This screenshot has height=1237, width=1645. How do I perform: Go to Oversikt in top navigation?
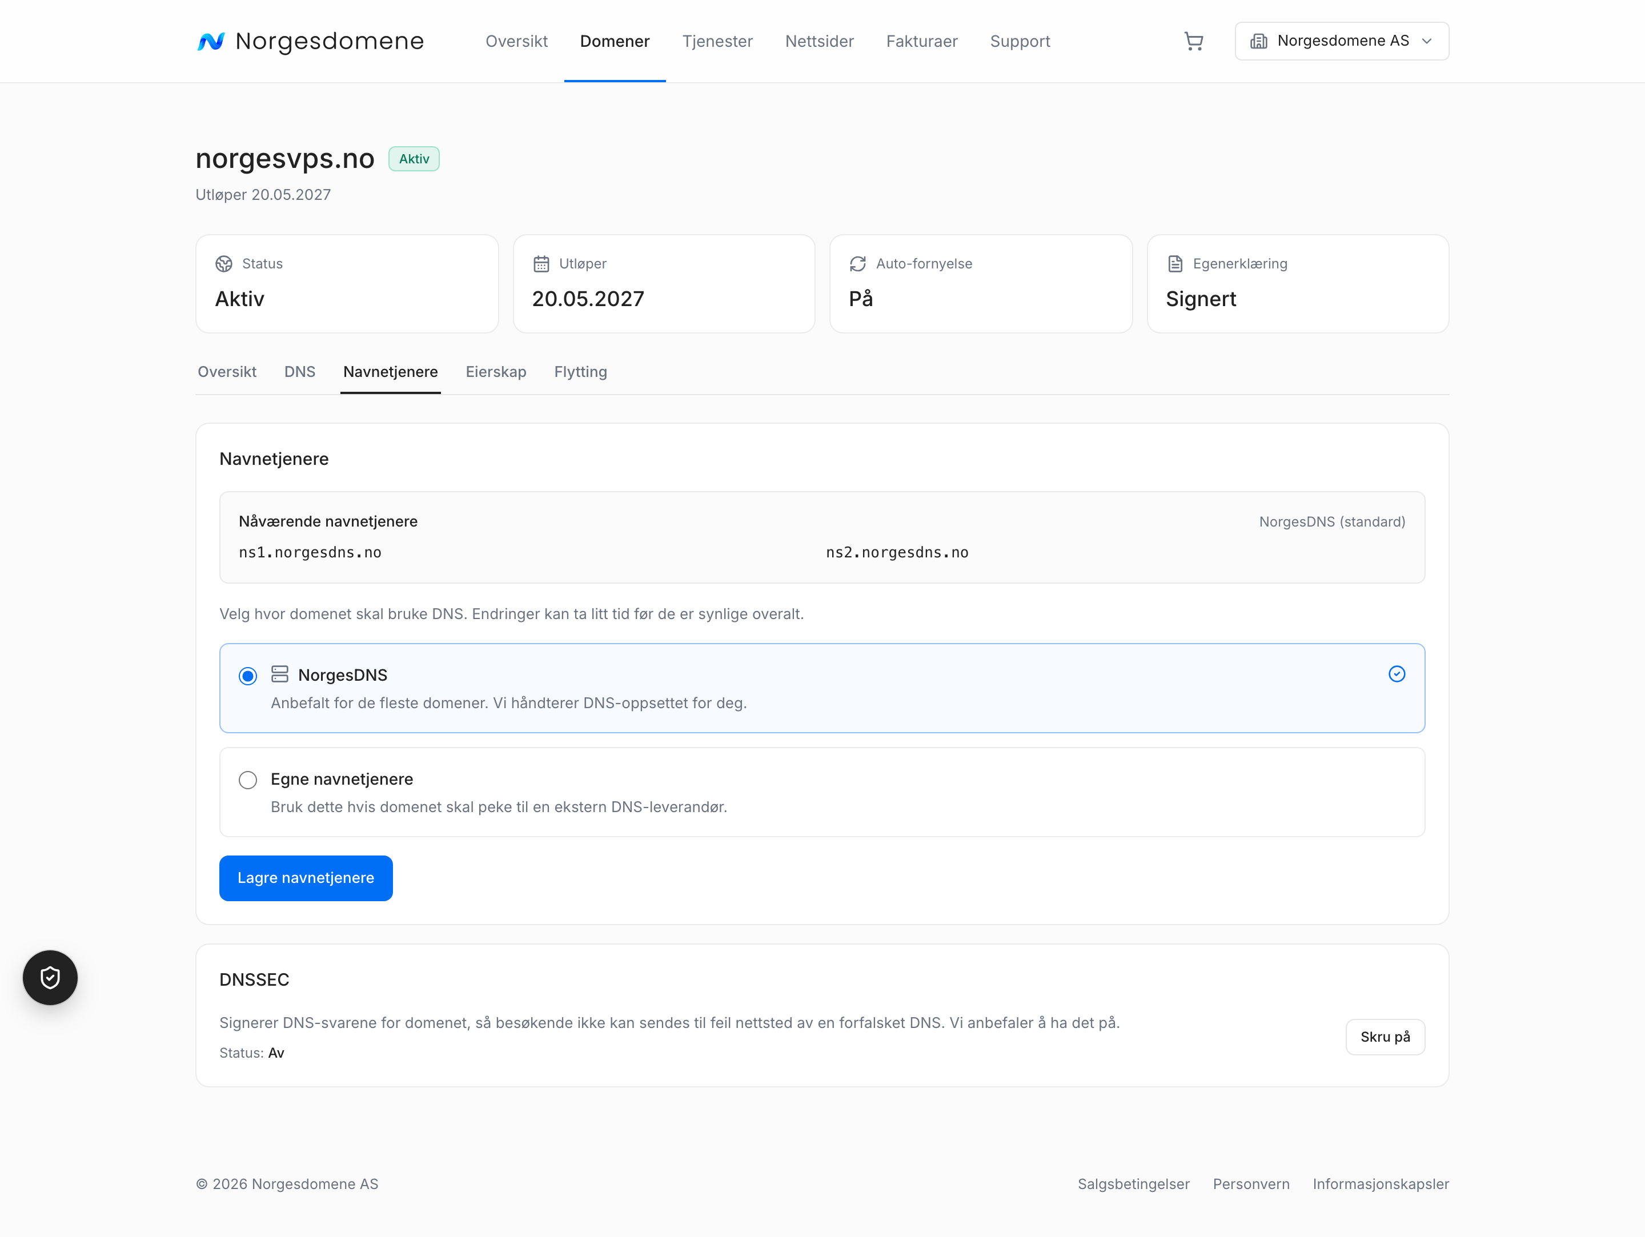coord(516,41)
